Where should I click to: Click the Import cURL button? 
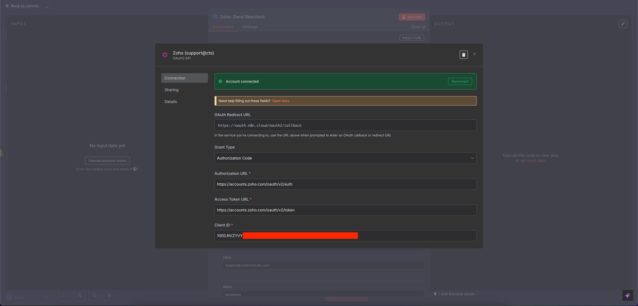pyautogui.click(x=412, y=38)
